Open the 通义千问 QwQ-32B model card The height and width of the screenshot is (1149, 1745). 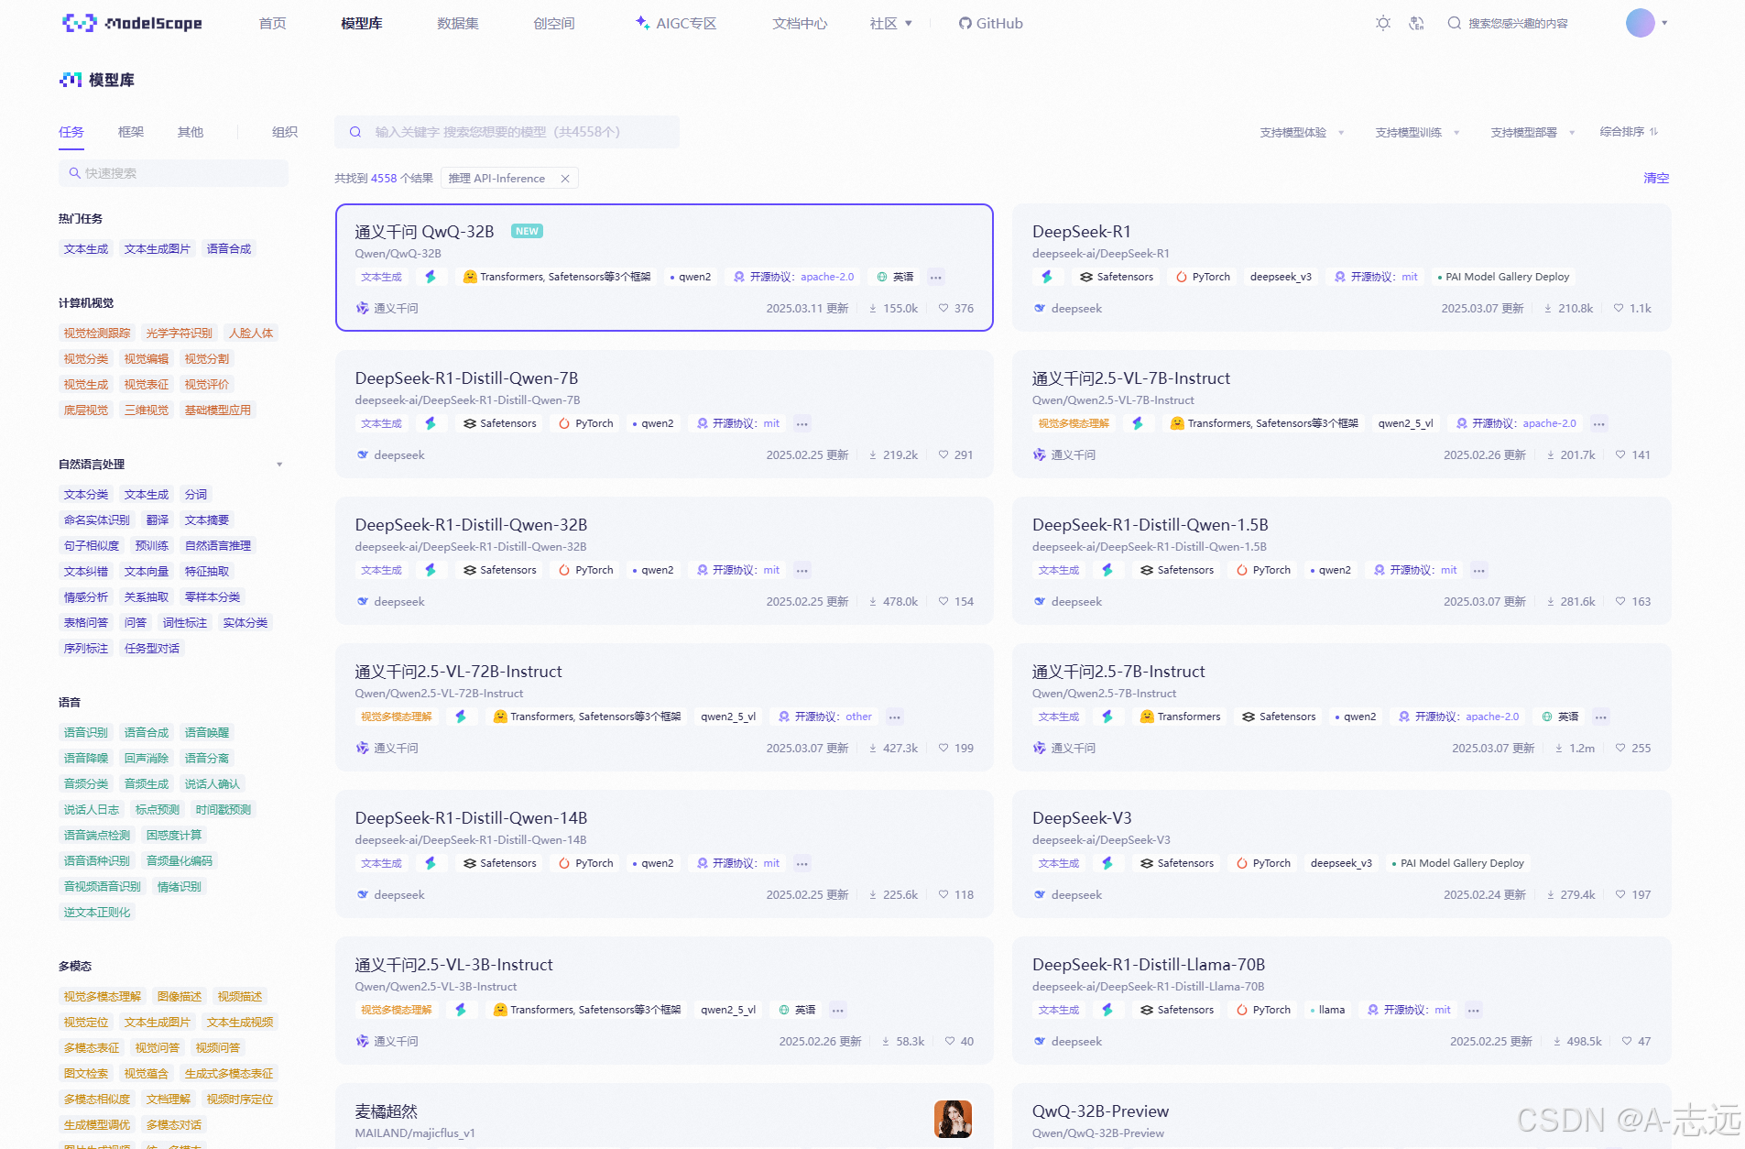click(x=664, y=268)
